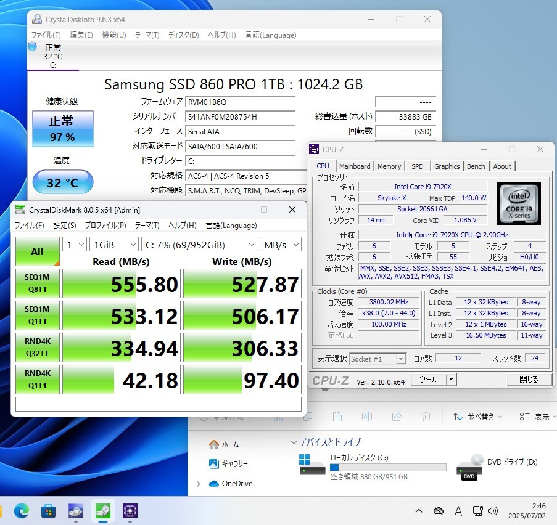The height and width of the screenshot is (525, 557).
Task: Open ギャラリー in Explorer sidebar
Action: [228, 463]
